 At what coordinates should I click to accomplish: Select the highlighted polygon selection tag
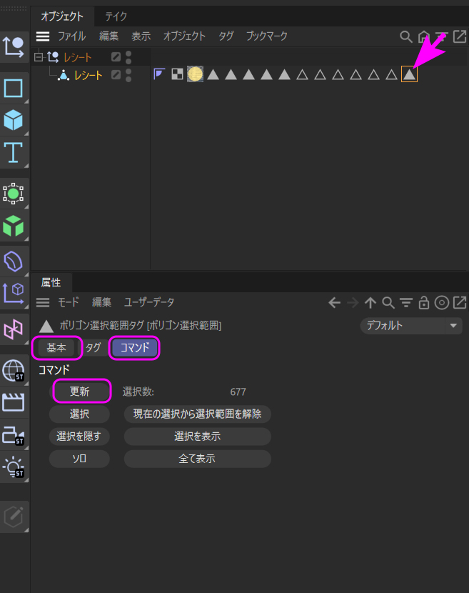click(409, 74)
